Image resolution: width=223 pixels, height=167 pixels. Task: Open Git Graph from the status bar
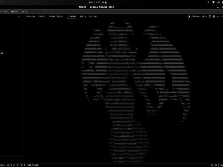pos(33,165)
